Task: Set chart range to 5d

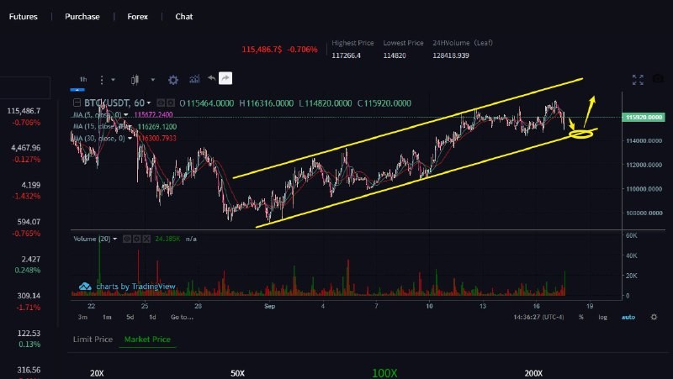Action: click(x=130, y=317)
